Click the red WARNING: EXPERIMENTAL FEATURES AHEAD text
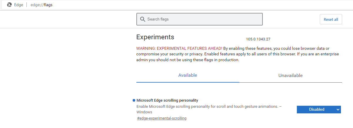The height and width of the screenshot is (128, 353). (x=179, y=48)
